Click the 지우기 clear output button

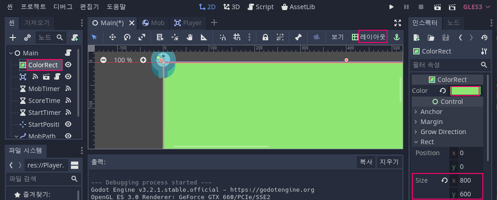click(x=389, y=162)
